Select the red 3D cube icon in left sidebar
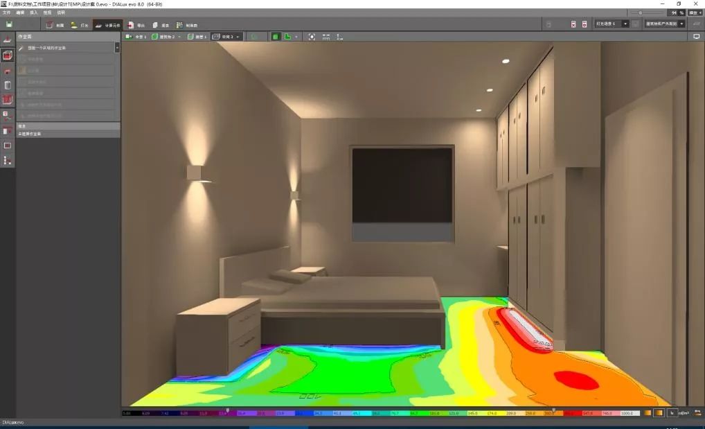Screen dimensions: 705x429 pyautogui.click(x=8, y=55)
